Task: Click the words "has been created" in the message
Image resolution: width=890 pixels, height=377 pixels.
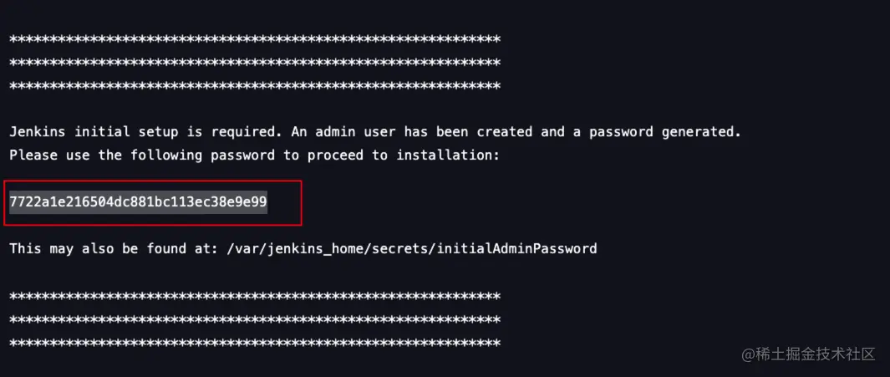Action: click(x=466, y=132)
